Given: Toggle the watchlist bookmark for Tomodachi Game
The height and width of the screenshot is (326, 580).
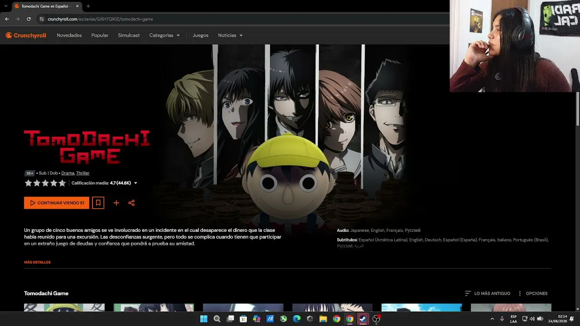Looking at the screenshot, I should (98, 203).
